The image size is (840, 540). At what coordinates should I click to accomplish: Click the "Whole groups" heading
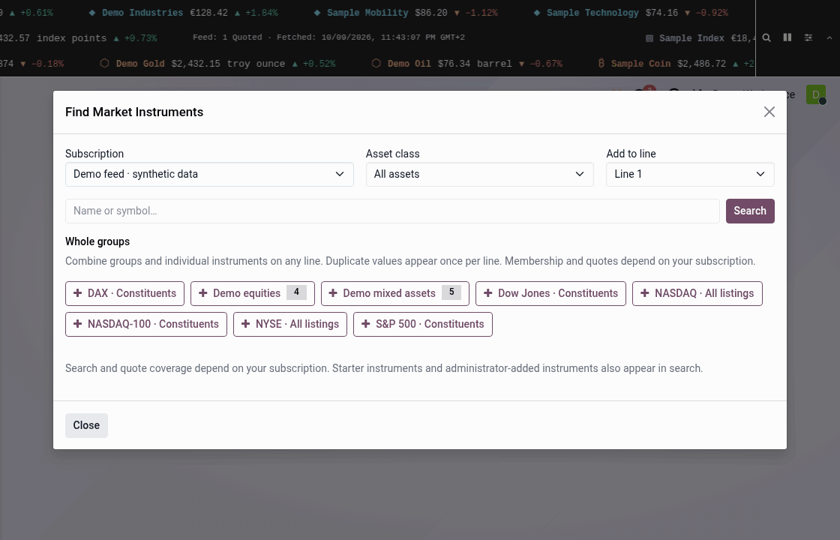click(x=97, y=241)
